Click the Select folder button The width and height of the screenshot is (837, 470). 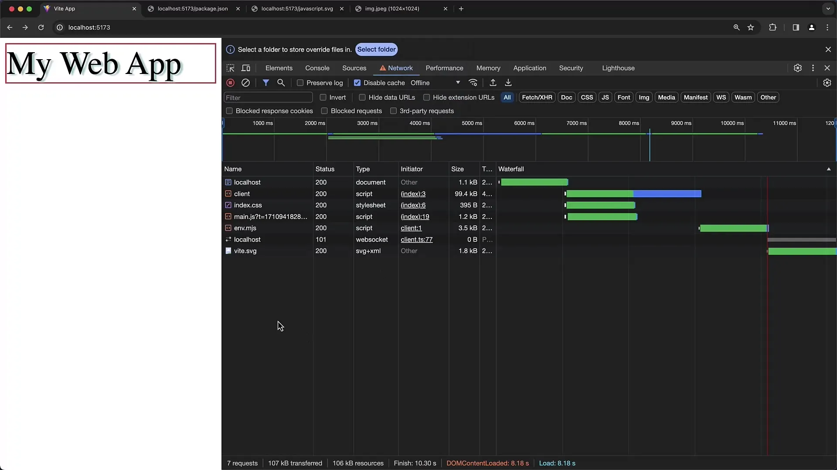point(377,49)
